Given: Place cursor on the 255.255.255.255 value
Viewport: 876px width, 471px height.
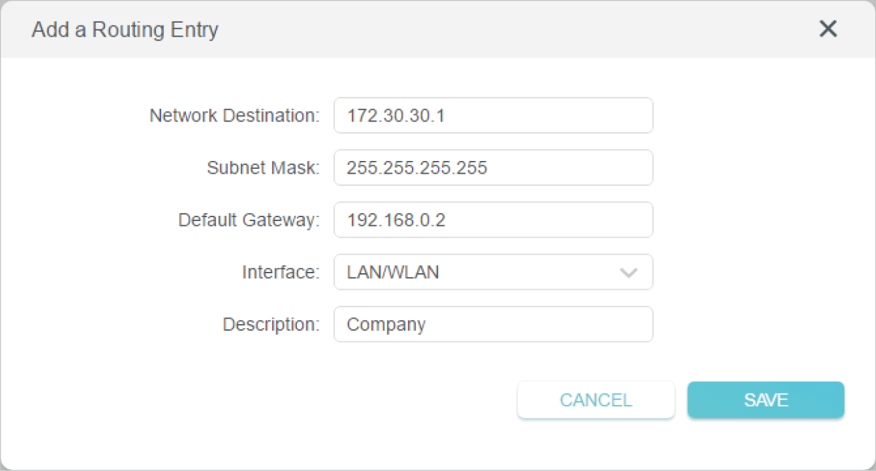Looking at the screenshot, I should [417, 168].
